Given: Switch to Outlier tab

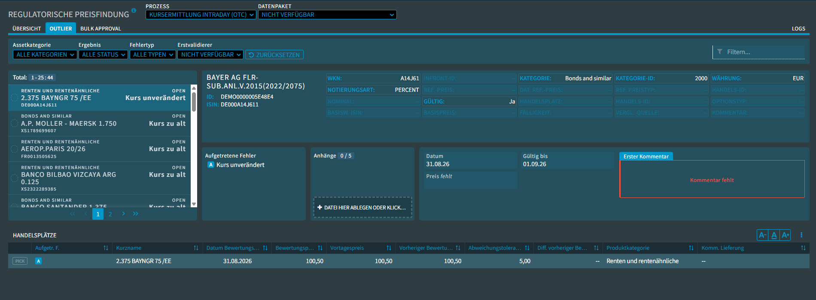Looking at the screenshot, I should pos(61,28).
